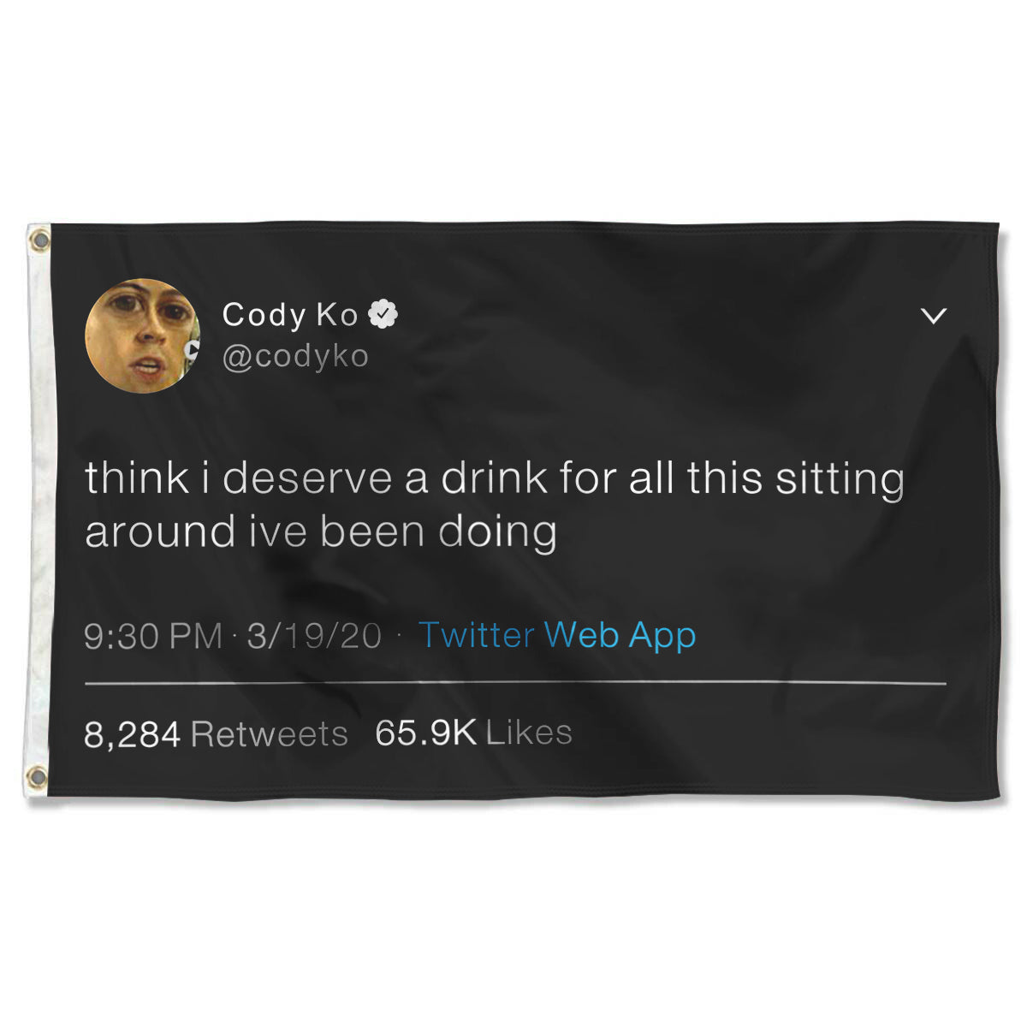Click the word 'Retweets' label
This screenshot has width=1027, height=1027.
[269, 733]
